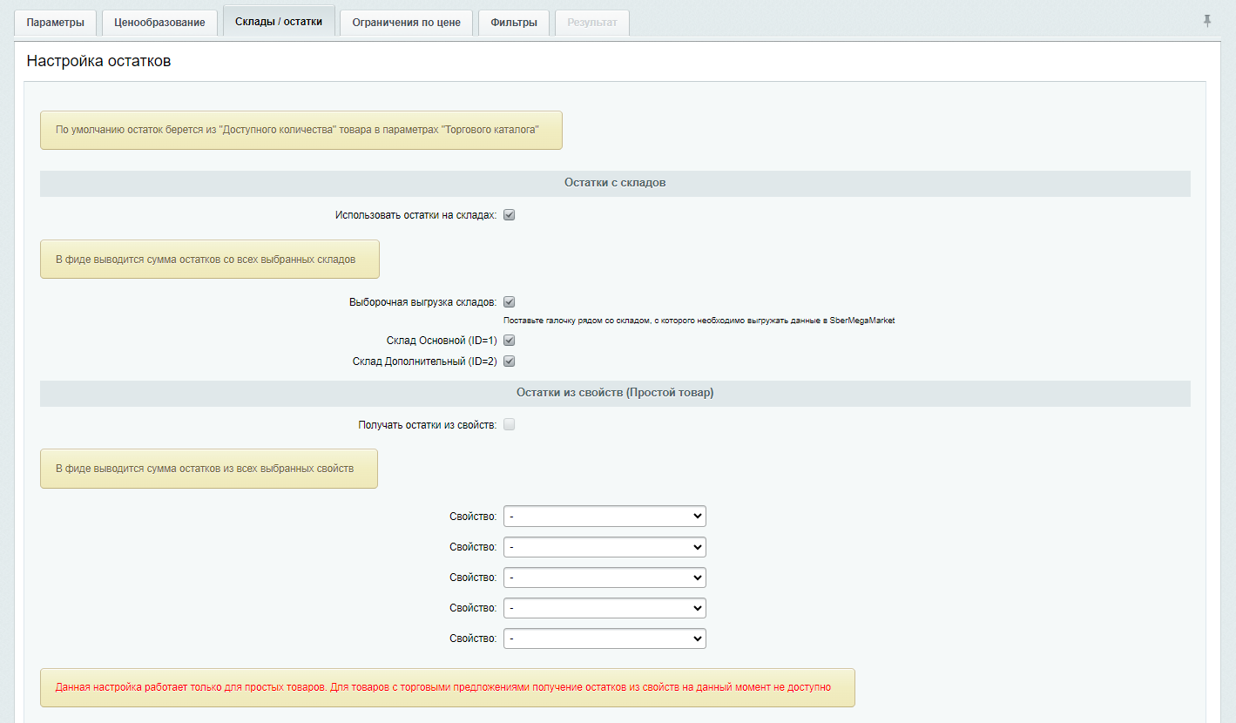Disable the Склад Основной (ID=1) checkbox

510,341
